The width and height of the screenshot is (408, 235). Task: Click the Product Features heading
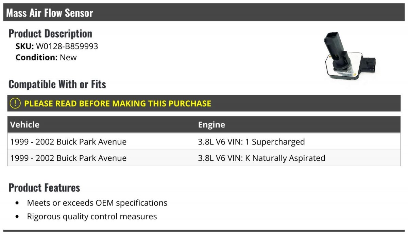coord(44,188)
